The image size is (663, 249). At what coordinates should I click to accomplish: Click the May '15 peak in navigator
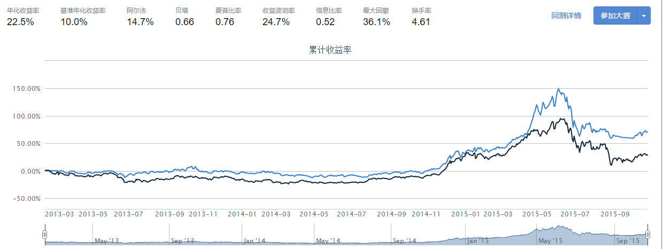tap(536, 230)
